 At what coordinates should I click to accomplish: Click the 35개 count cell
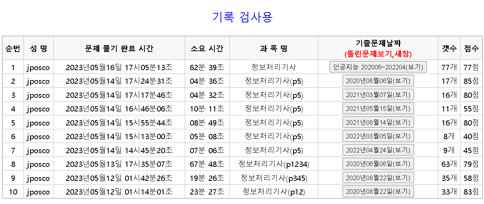(x=449, y=178)
